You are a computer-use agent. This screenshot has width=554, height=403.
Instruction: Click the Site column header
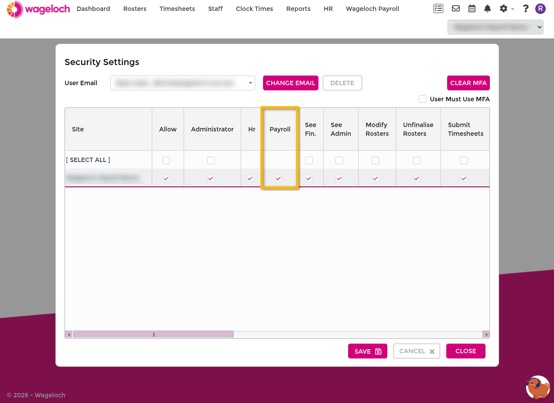[108, 129]
